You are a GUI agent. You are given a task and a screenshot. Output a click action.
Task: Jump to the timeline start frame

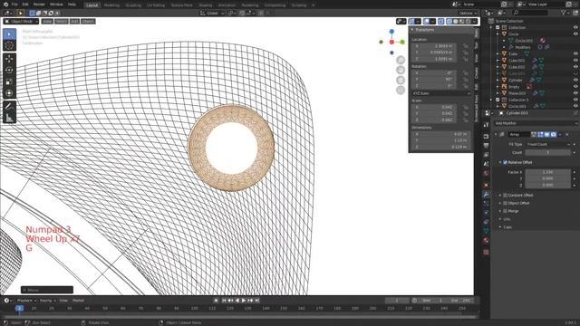[x=224, y=301]
